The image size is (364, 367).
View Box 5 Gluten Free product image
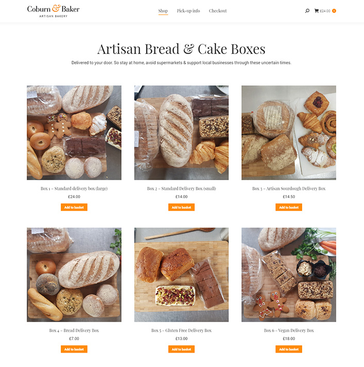(x=181, y=274)
